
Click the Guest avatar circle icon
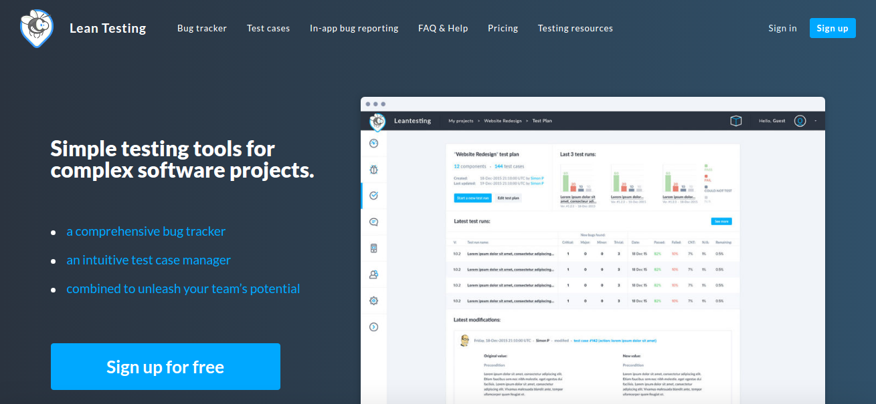click(x=800, y=121)
